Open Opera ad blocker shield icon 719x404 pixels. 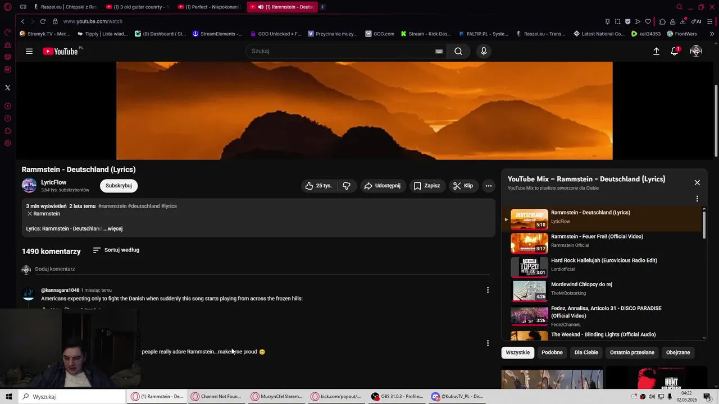click(x=627, y=21)
